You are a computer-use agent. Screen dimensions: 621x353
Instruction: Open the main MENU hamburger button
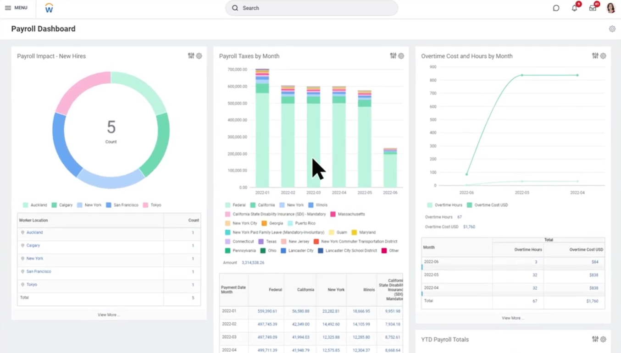16,8
